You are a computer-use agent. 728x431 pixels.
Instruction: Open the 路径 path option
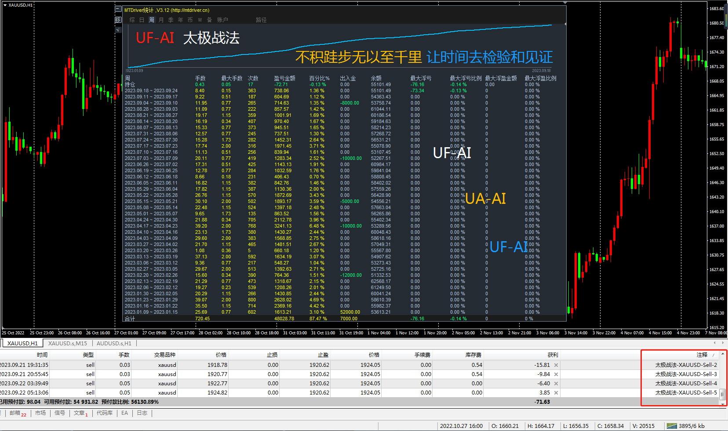(261, 20)
